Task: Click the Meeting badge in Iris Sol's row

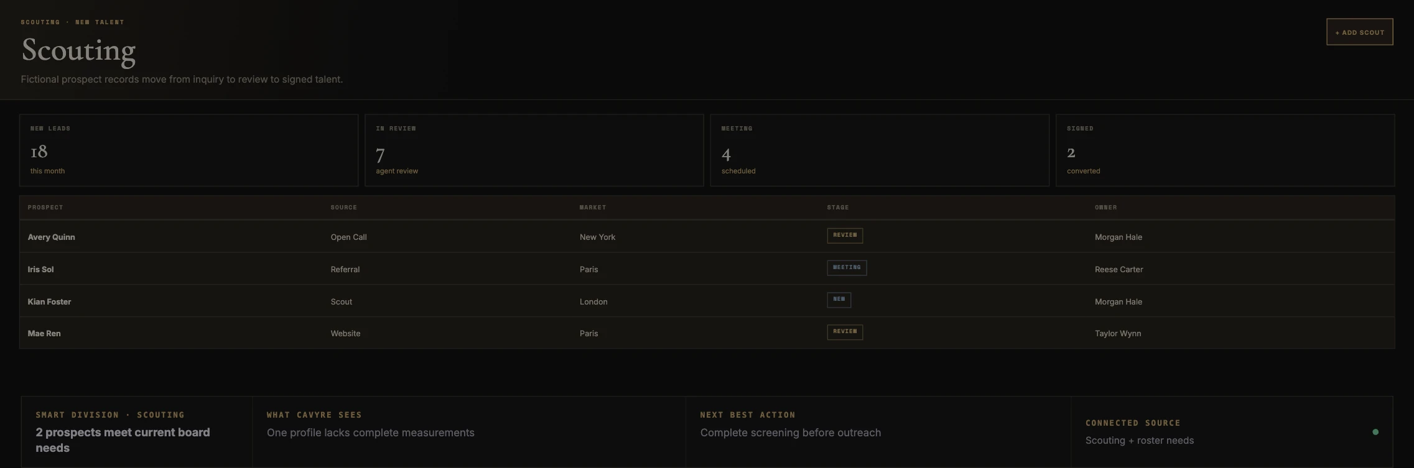Action: [x=847, y=268]
